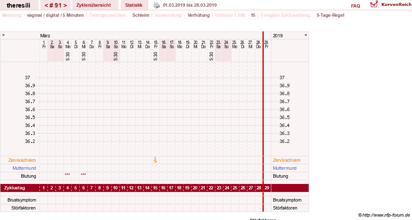The width and height of the screenshot is (412, 220).
Task: Go to next month using right arrow
Action: 3,35
